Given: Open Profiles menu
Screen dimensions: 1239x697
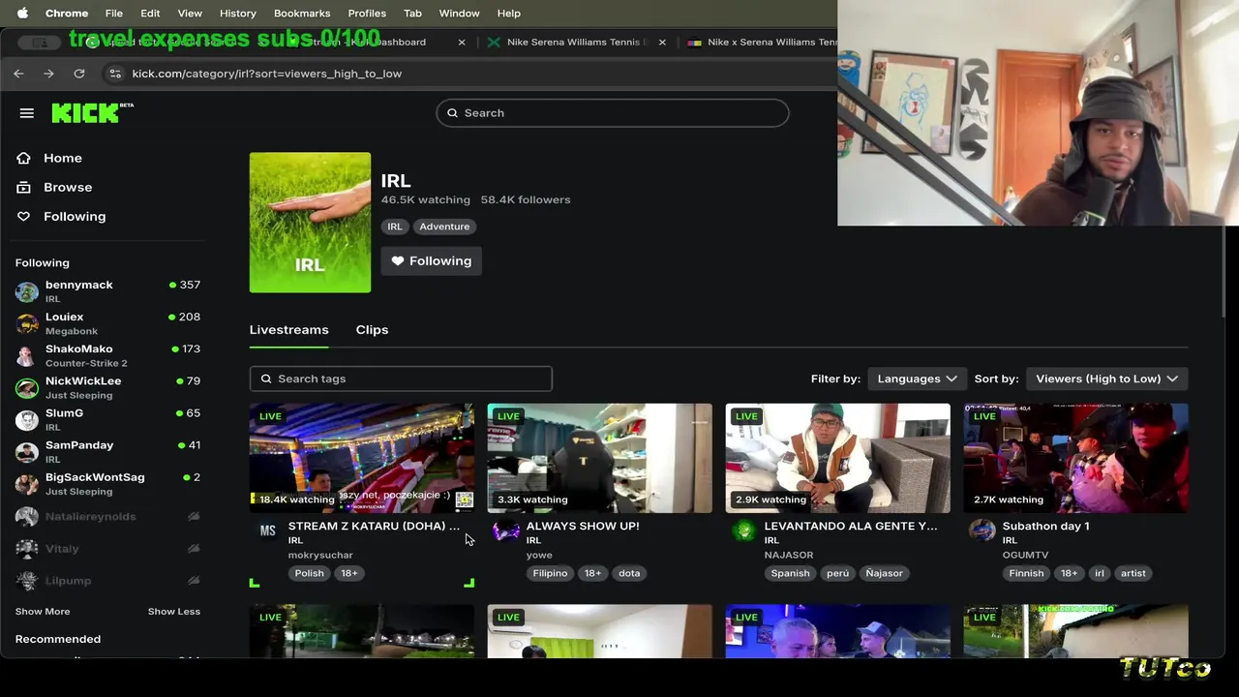Looking at the screenshot, I should [x=367, y=14].
